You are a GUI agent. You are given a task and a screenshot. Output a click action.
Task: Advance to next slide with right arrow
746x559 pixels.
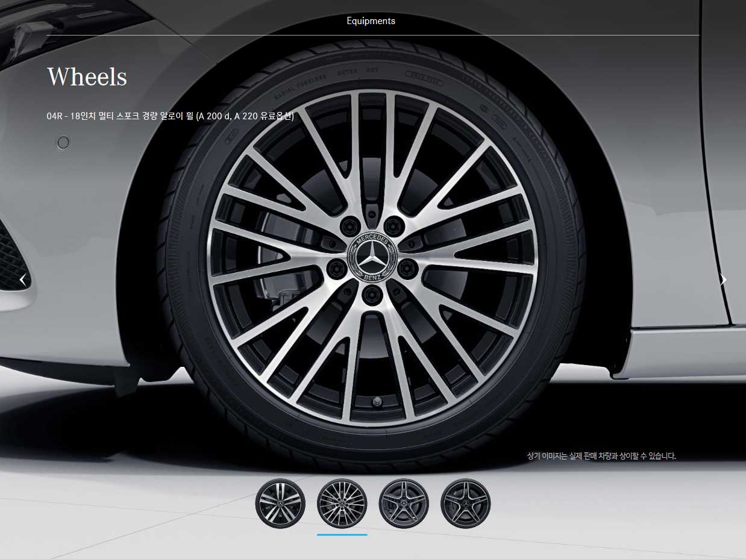(x=723, y=279)
